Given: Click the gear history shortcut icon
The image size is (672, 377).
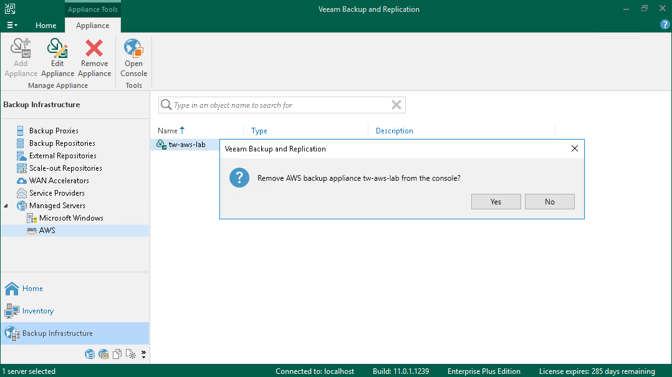Looking at the screenshot, I should point(131,354).
